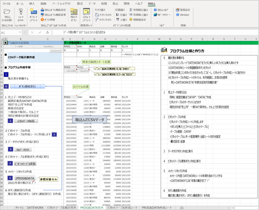Screen dimensions: 259x210
Task: Click the insert function fx button
Action: click(48, 32)
